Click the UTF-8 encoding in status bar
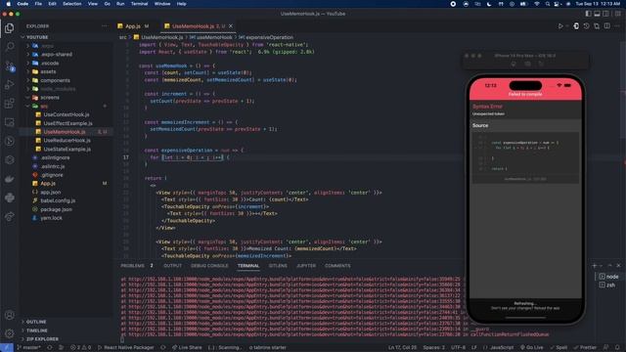This screenshot has height=352, width=626. click(458, 348)
